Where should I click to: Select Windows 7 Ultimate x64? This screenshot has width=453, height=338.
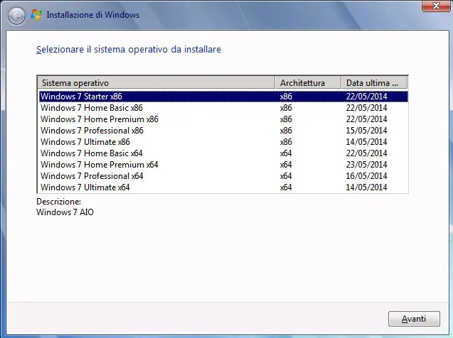[x=223, y=187]
